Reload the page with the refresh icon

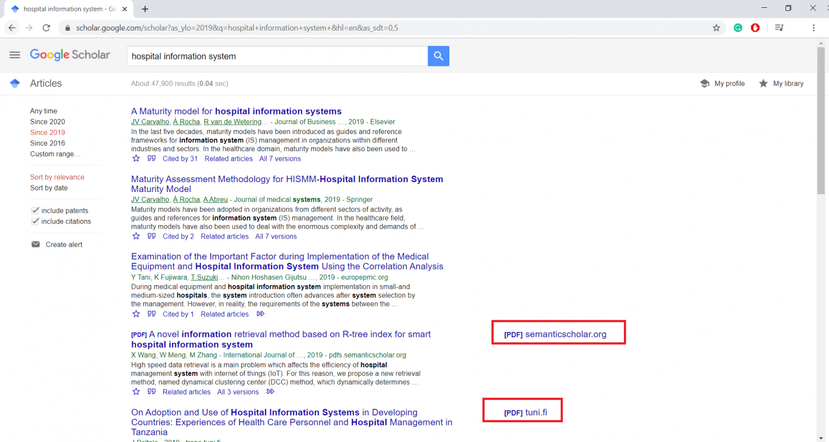46,28
